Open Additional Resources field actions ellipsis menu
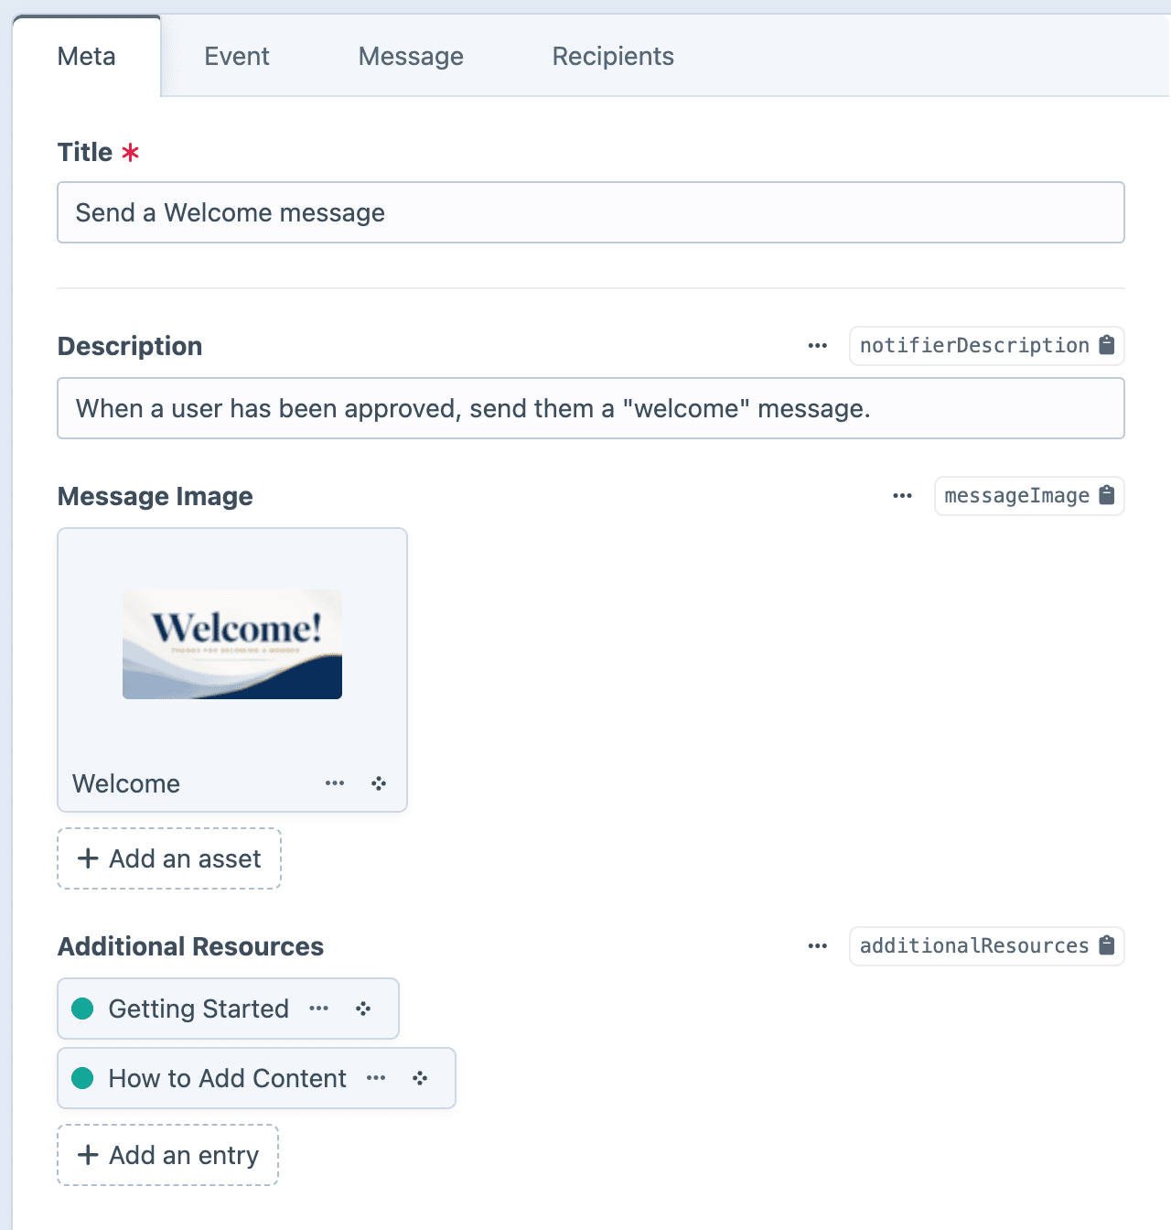This screenshot has width=1171, height=1230. pos(818,946)
